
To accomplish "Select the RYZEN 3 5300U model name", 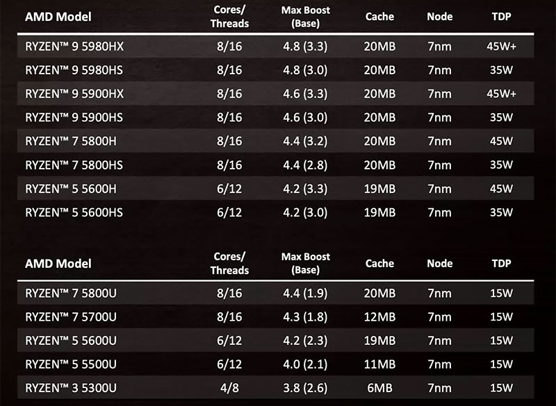I will [71, 388].
